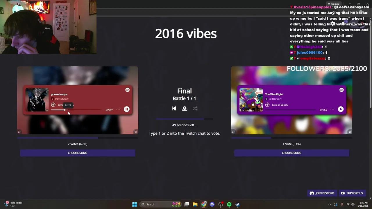The image size is (372, 209).
Task: Toggle visibility eye on goosebumps card
Action: pos(136,132)
